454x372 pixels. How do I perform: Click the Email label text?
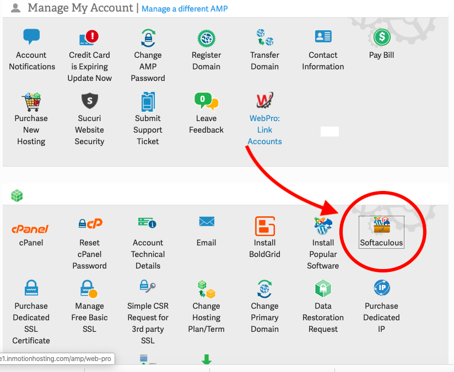(207, 243)
